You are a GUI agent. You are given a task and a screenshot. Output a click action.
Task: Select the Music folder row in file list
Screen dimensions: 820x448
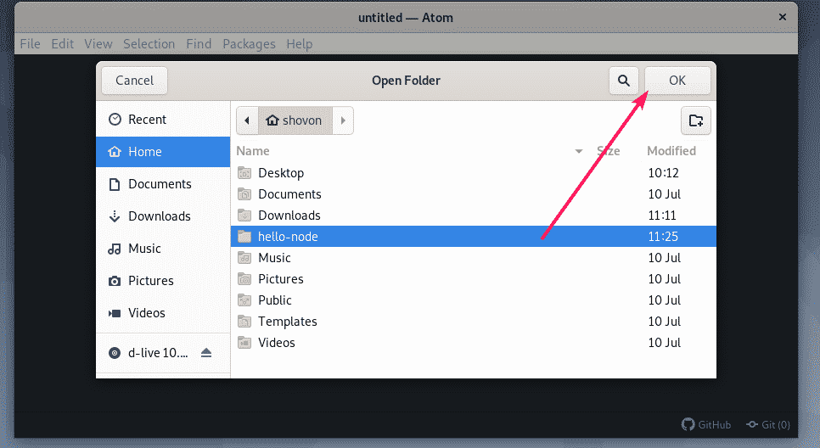474,258
